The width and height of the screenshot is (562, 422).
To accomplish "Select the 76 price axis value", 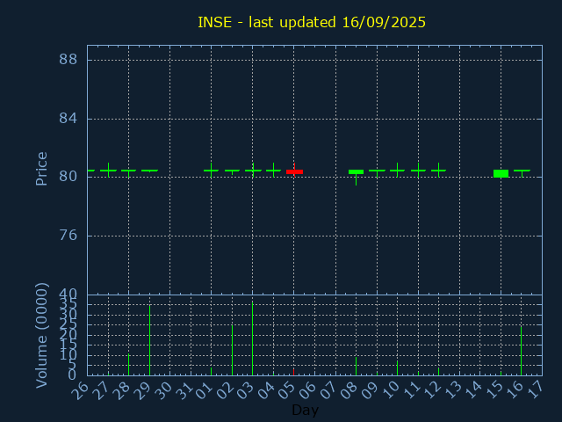I will 68,236.
